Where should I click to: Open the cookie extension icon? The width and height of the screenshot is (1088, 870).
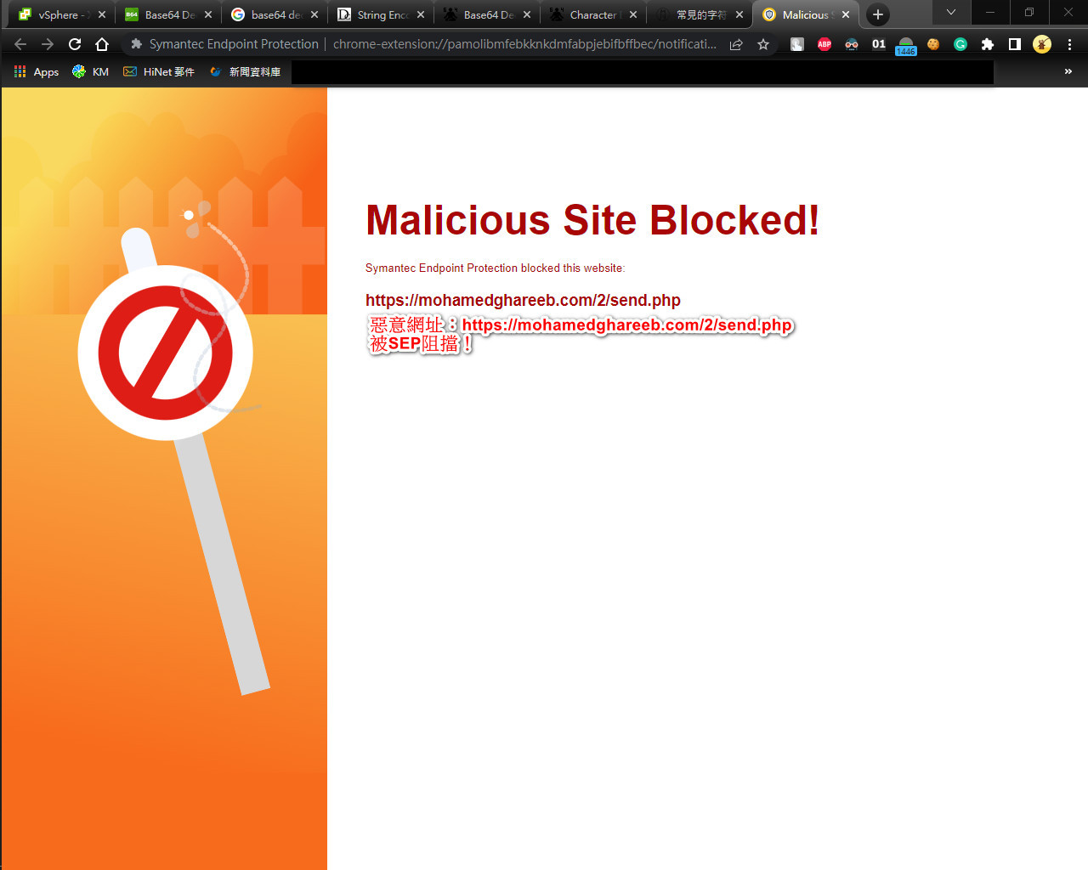coord(933,44)
